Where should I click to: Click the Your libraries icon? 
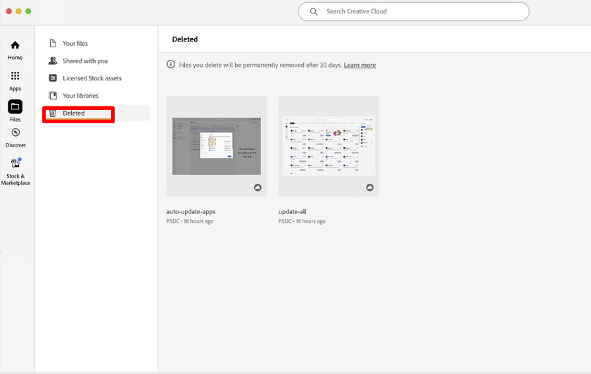53,96
